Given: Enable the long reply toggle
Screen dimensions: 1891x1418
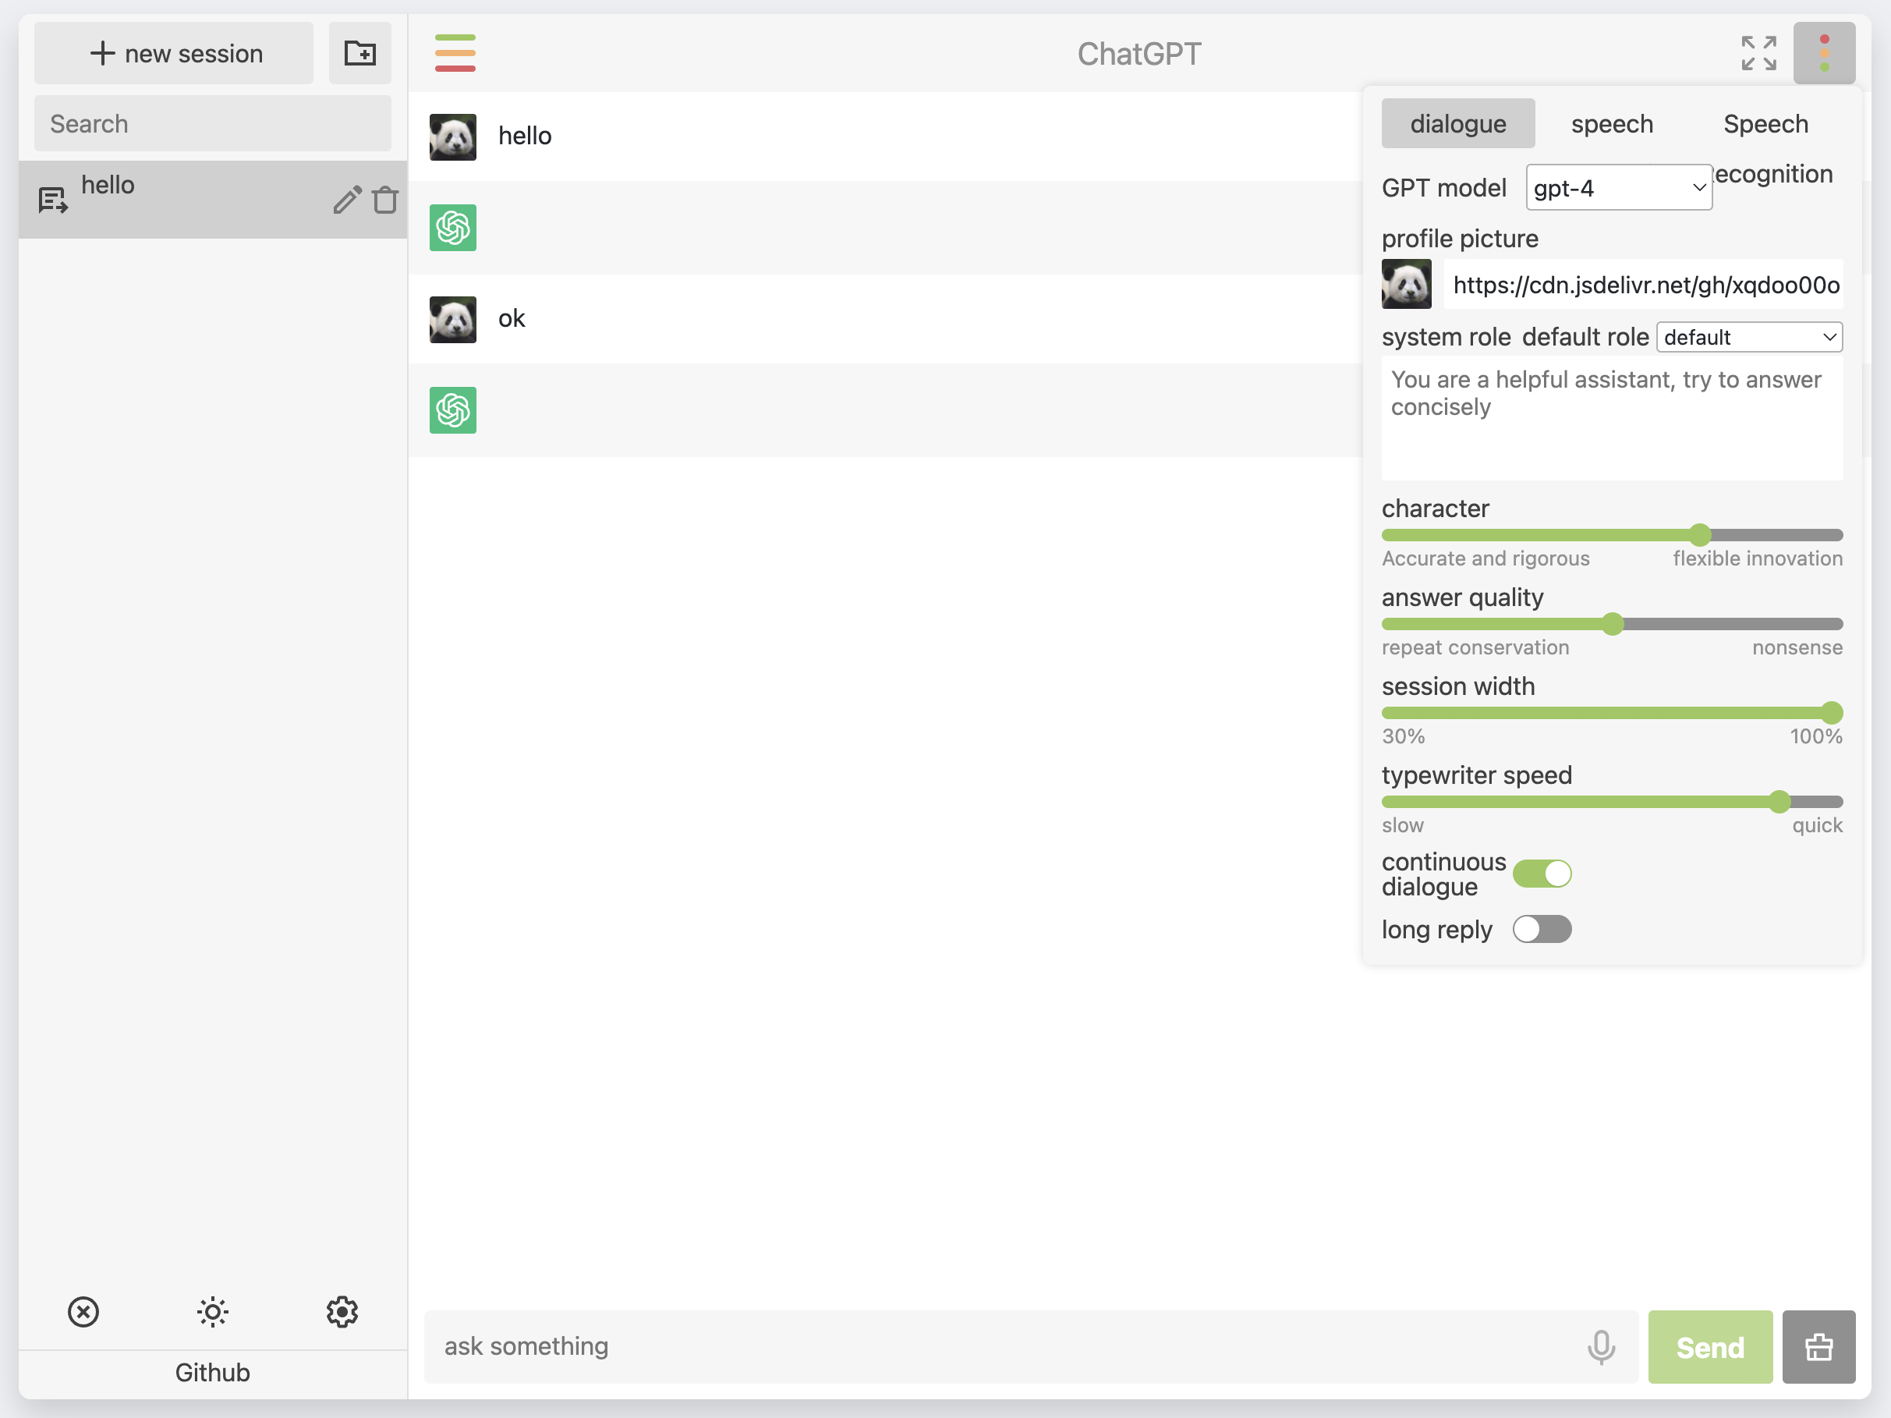Looking at the screenshot, I should coord(1542,929).
